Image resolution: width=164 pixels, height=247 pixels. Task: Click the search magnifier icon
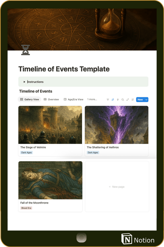pyautogui.click(x=123, y=100)
